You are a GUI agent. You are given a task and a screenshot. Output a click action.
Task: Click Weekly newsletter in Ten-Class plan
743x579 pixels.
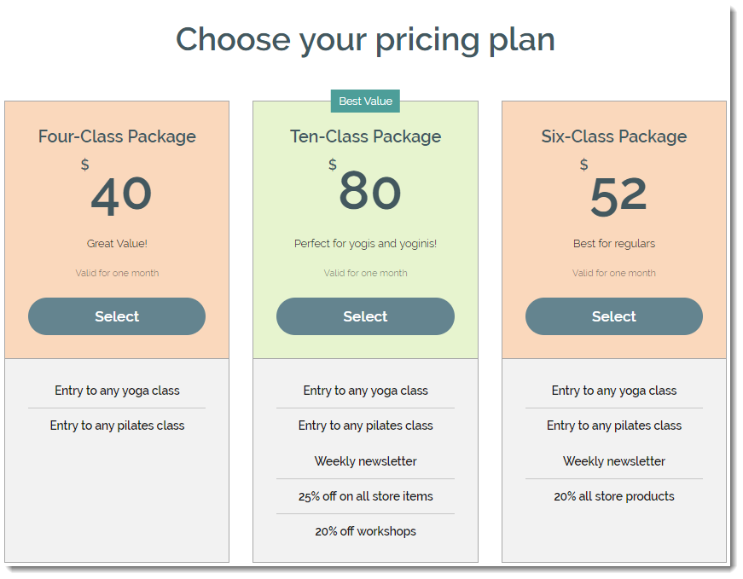click(x=365, y=461)
